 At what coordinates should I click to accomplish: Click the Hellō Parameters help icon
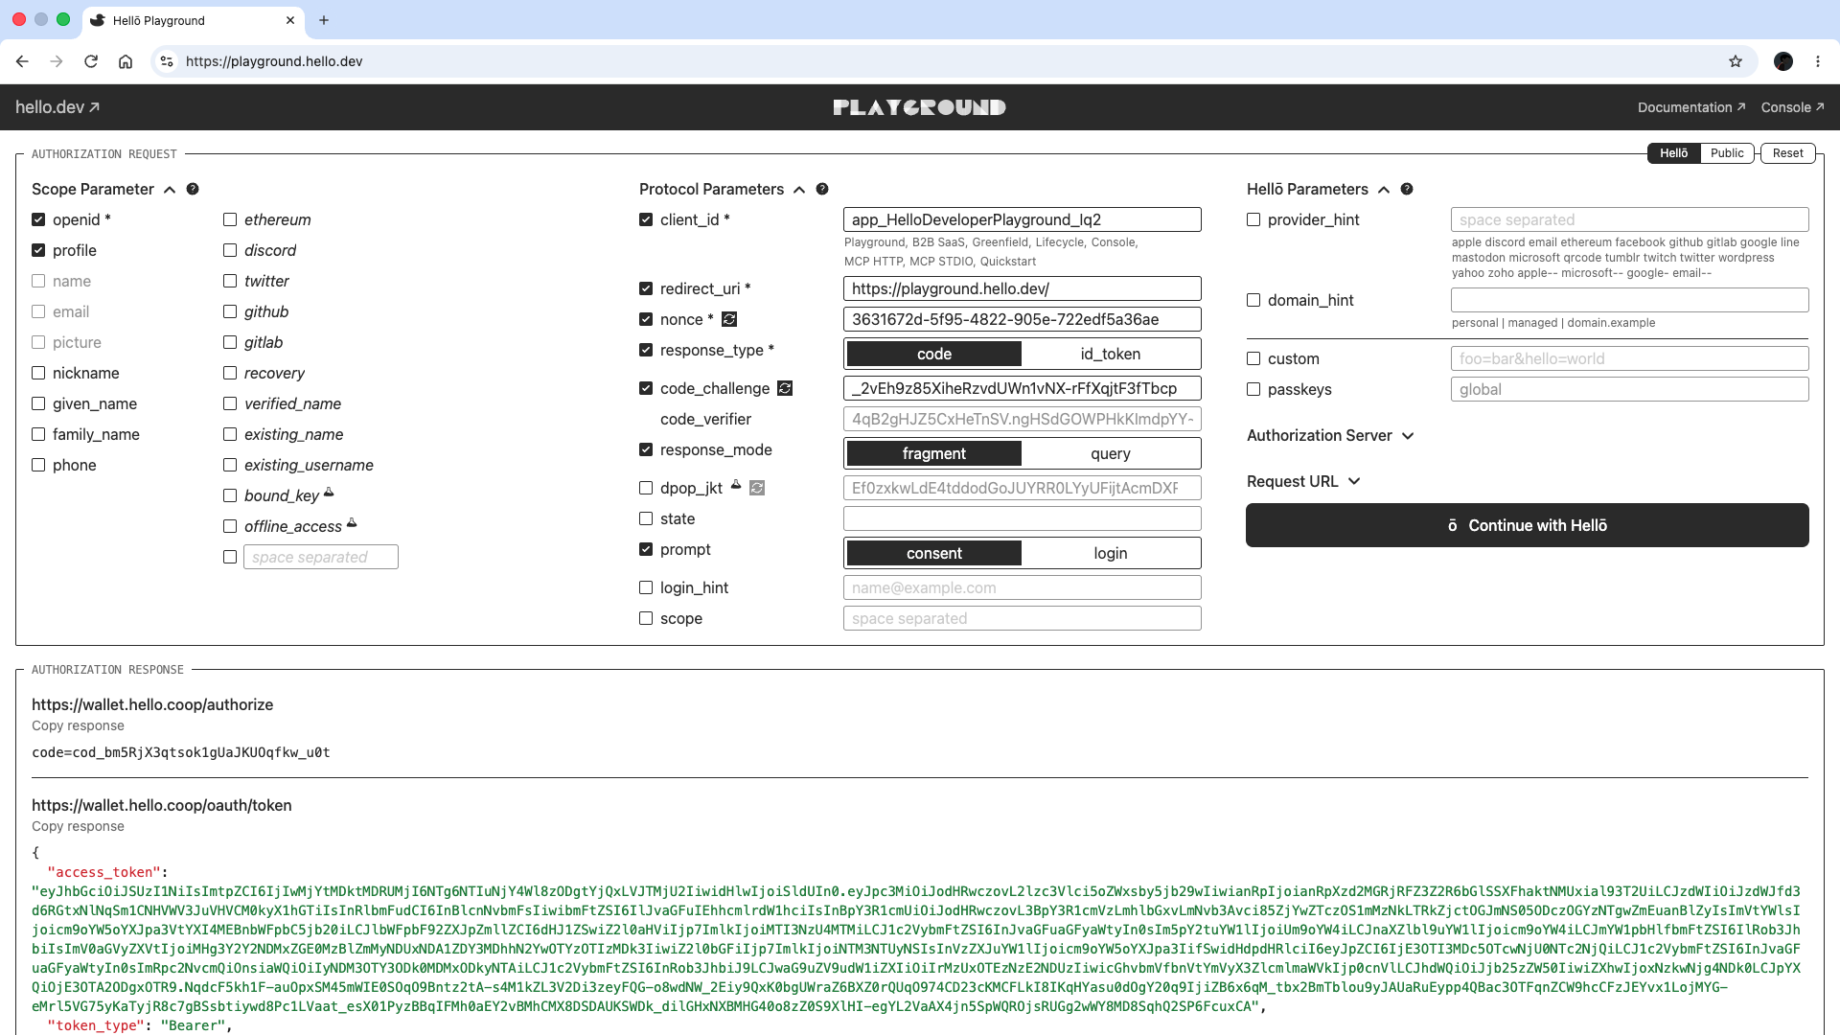pos(1407,189)
